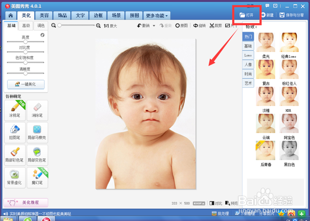Show EXIF information badge
The height and width of the screenshot is (221, 310).
click(x=199, y=203)
